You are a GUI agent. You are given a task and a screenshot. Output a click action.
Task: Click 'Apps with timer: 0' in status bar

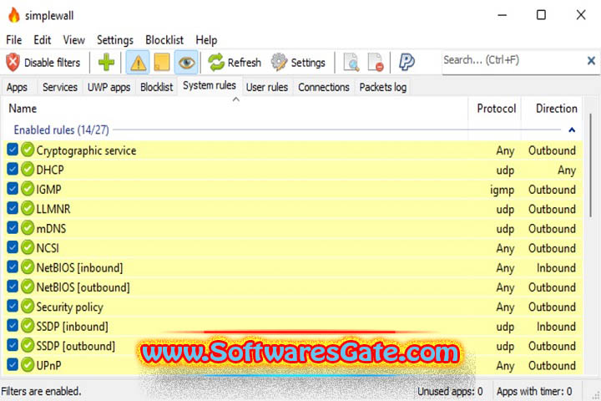tap(534, 391)
